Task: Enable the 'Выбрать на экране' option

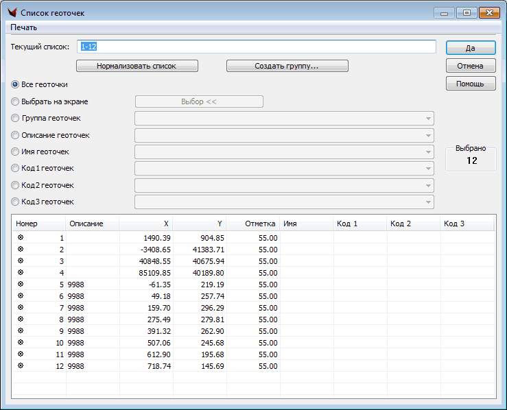Action: point(16,101)
